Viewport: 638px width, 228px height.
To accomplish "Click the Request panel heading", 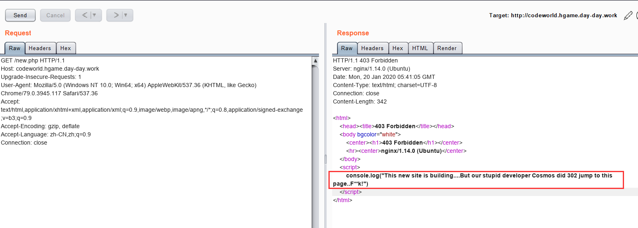I will coord(18,33).
